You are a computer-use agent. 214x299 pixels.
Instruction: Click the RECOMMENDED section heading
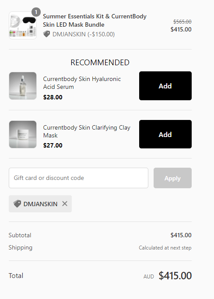coord(100,63)
